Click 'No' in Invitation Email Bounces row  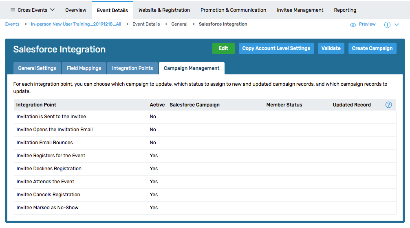coord(153,143)
